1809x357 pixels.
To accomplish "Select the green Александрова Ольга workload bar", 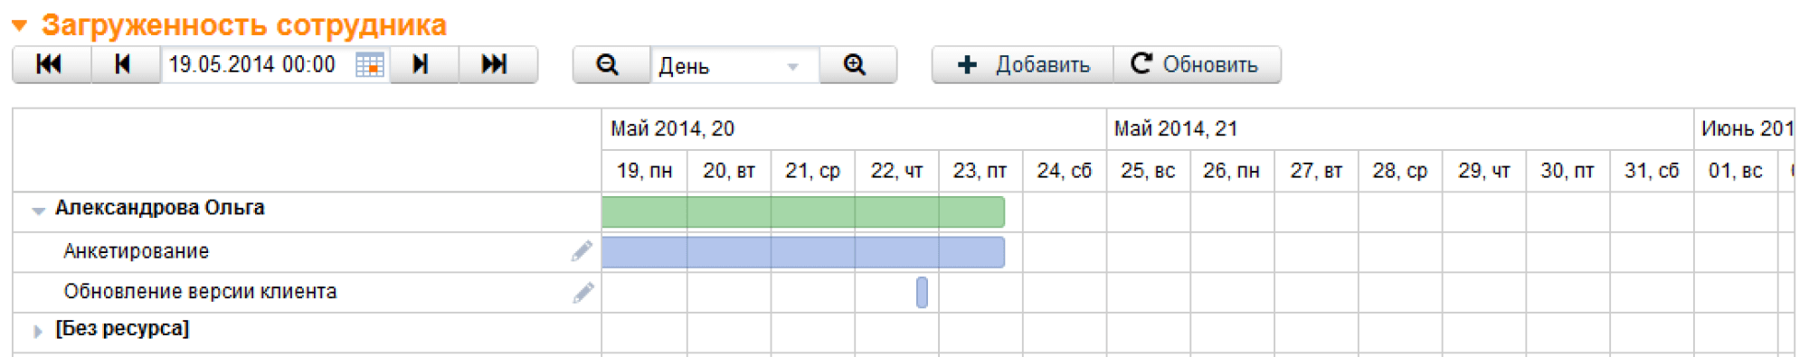I will (x=803, y=211).
